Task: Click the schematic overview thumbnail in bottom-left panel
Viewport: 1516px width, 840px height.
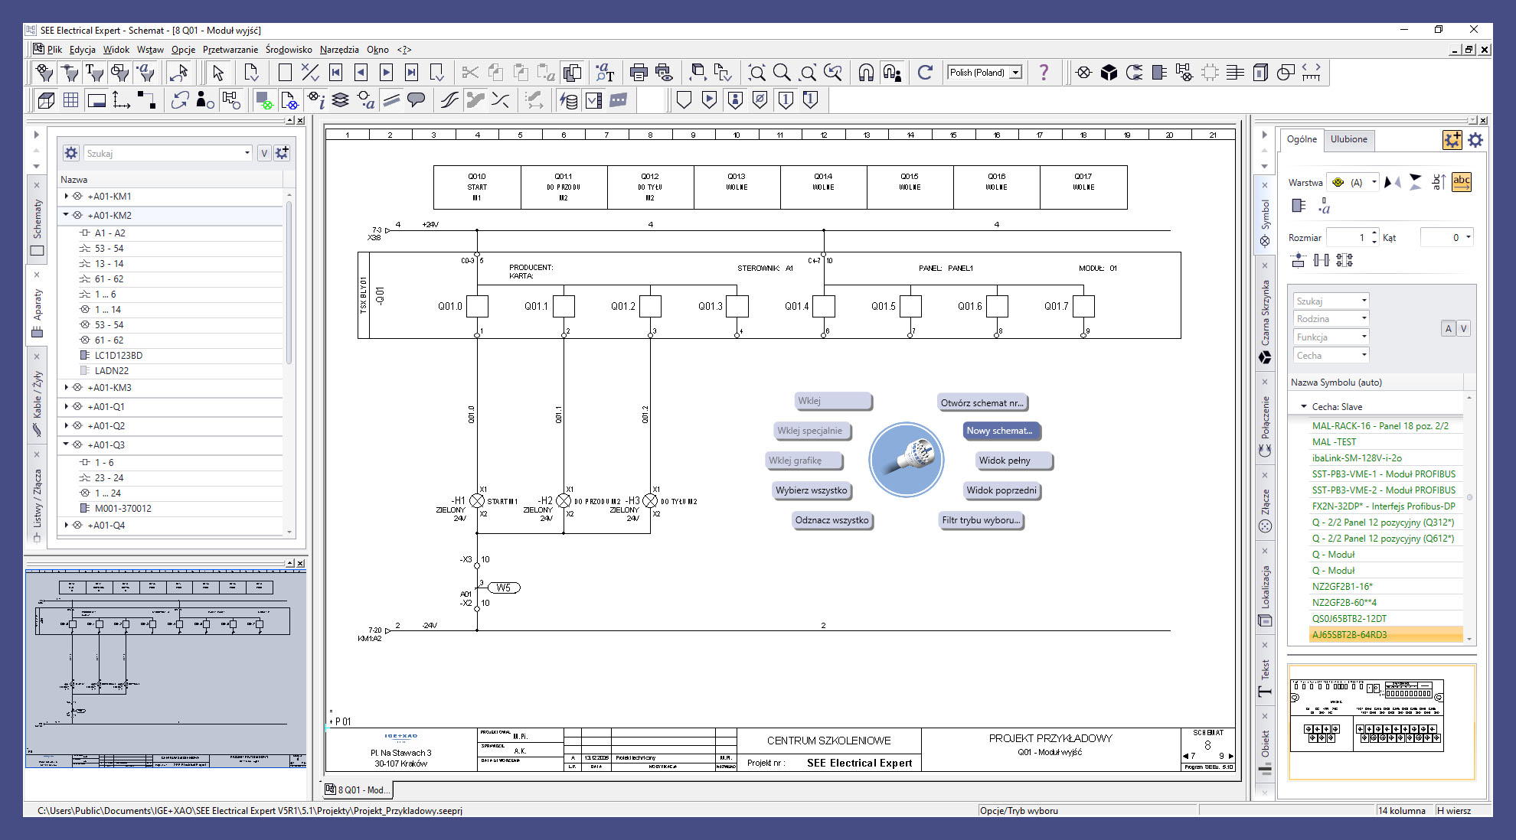Action: (165, 669)
